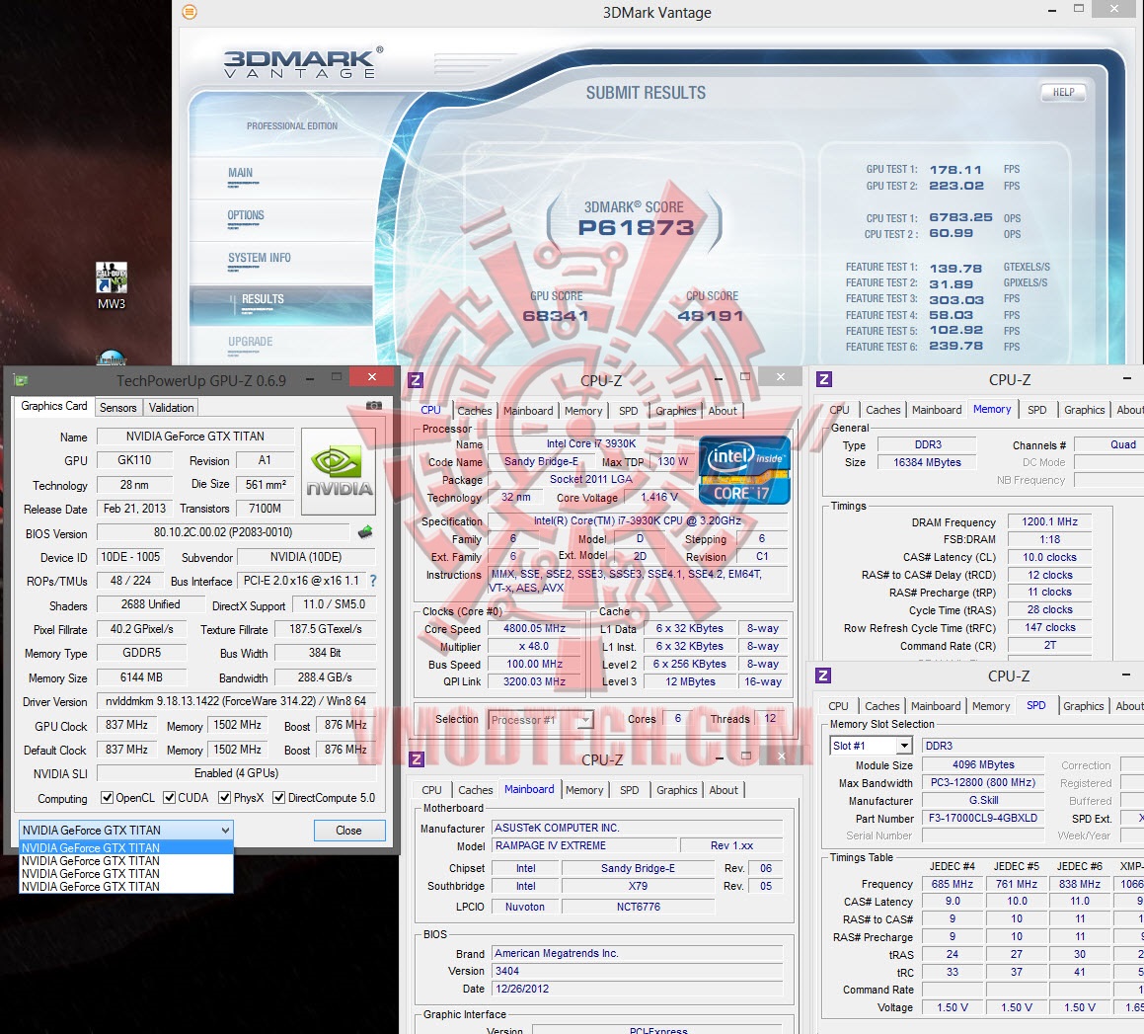
Task: Toggle the PhysX checkbox
Action: pos(225,797)
